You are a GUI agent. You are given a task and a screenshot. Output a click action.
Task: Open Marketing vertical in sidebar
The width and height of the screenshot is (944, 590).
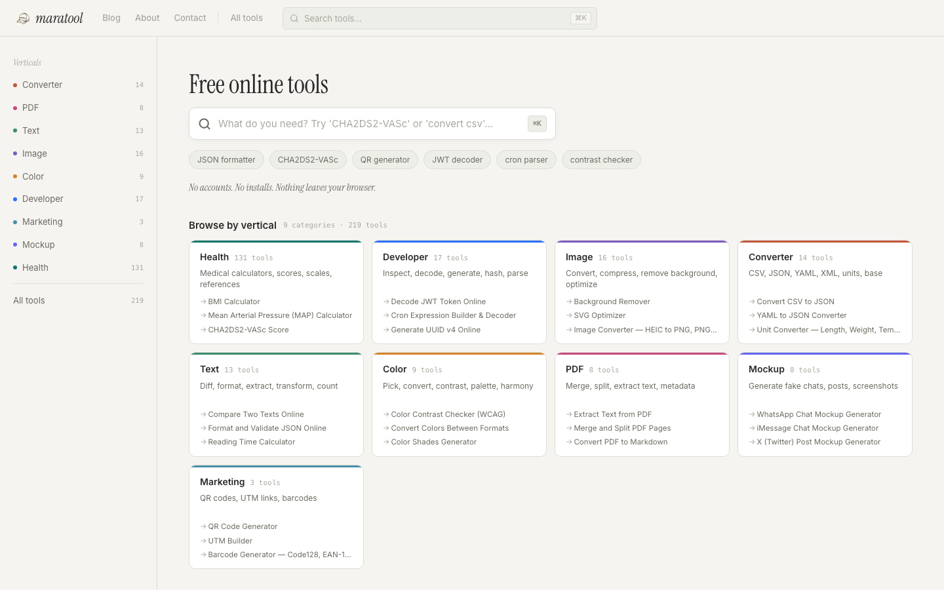79,222
